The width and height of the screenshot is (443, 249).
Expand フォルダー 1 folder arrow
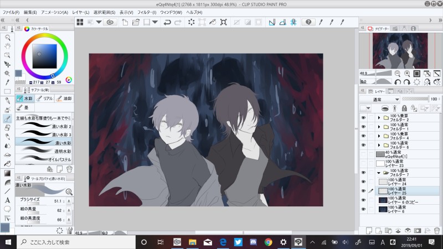pyautogui.click(x=379, y=127)
